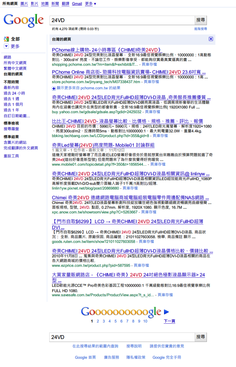
Task: Click 請提供您寶貴的意見 feedback link
Action: tap(167, 346)
